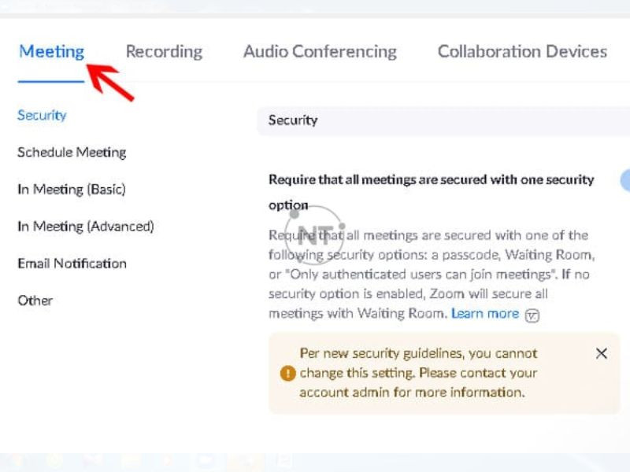Open In Meeting (Advanced) settings
The height and width of the screenshot is (472, 630).
(86, 227)
